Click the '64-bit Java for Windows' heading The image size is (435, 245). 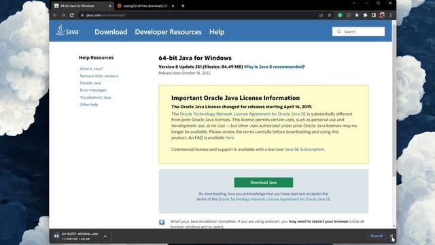(195, 58)
